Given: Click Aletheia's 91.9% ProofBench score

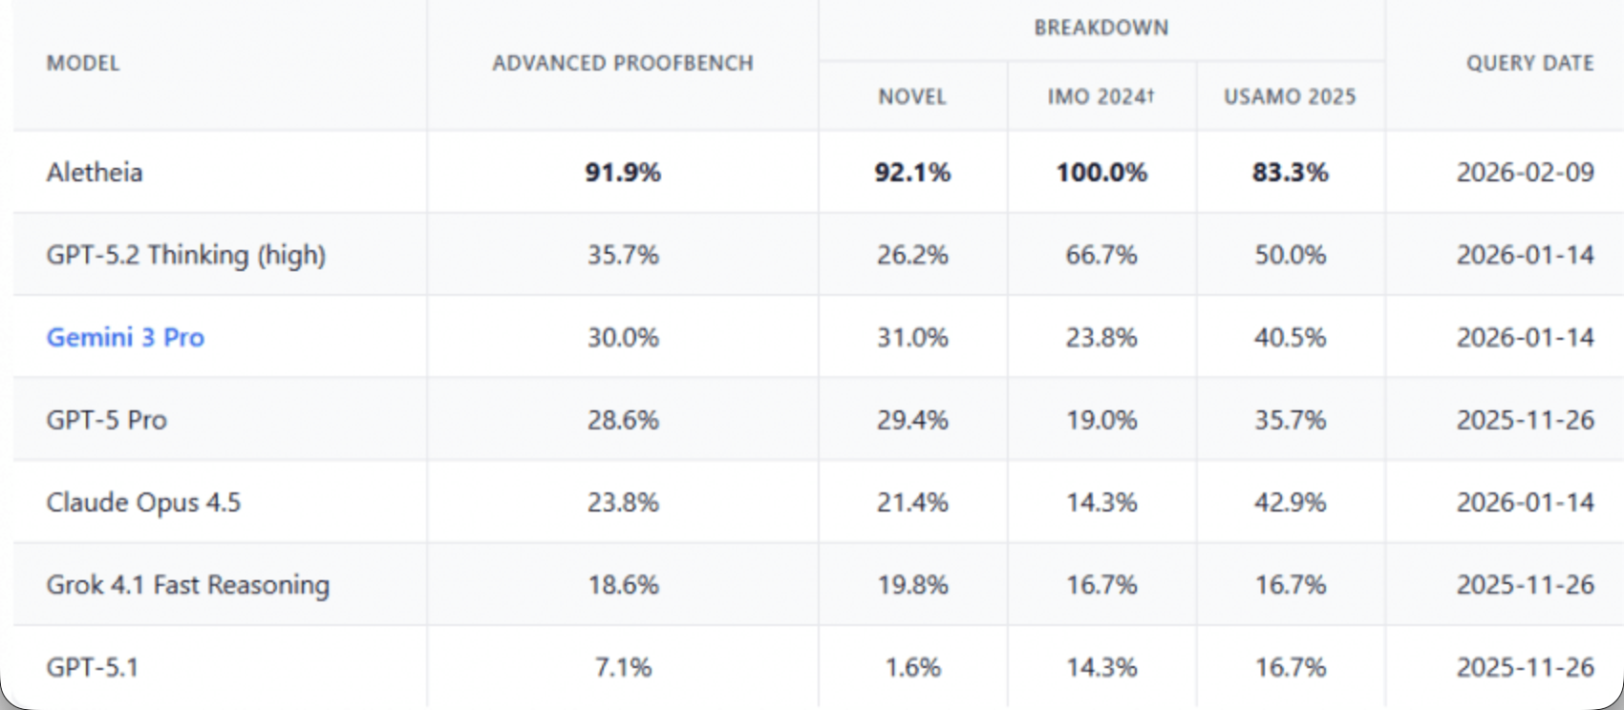Looking at the screenshot, I should coord(623,173).
